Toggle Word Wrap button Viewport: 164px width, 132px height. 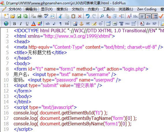point(142,16)
